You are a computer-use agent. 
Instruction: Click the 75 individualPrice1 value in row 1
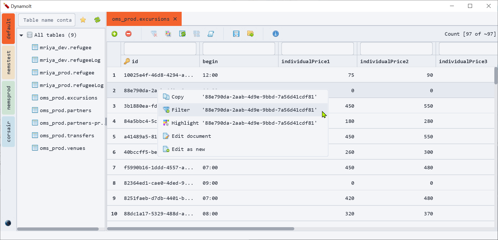point(351,75)
